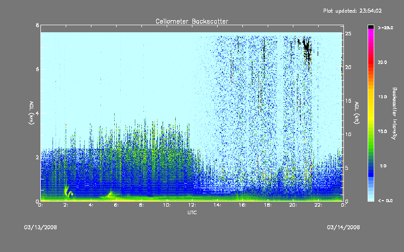Click the 8 tick on km axis

pyautogui.click(x=37, y=25)
